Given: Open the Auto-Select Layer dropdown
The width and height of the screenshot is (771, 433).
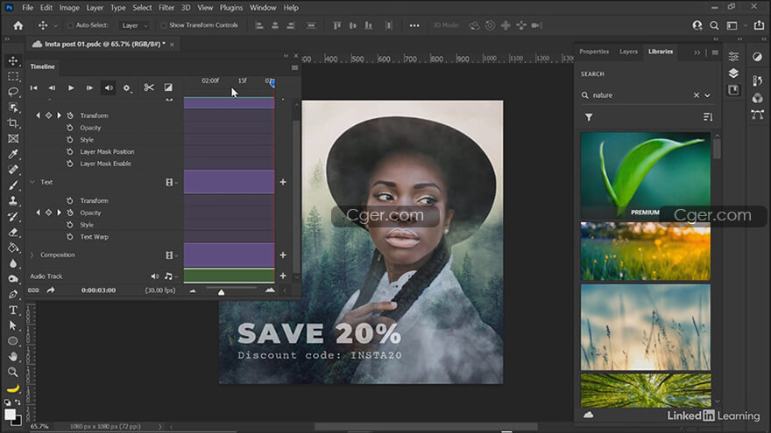Looking at the screenshot, I should click(x=134, y=25).
